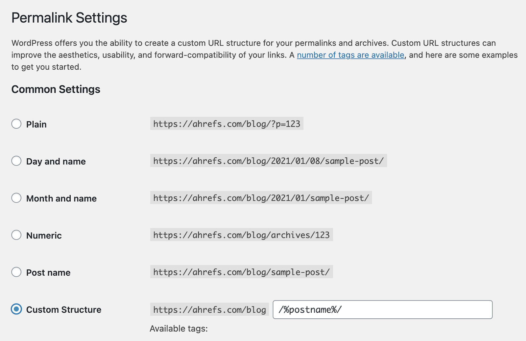The height and width of the screenshot is (341, 526).
Task: Click the ?p=123 example URL
Action: click(227, 124)
